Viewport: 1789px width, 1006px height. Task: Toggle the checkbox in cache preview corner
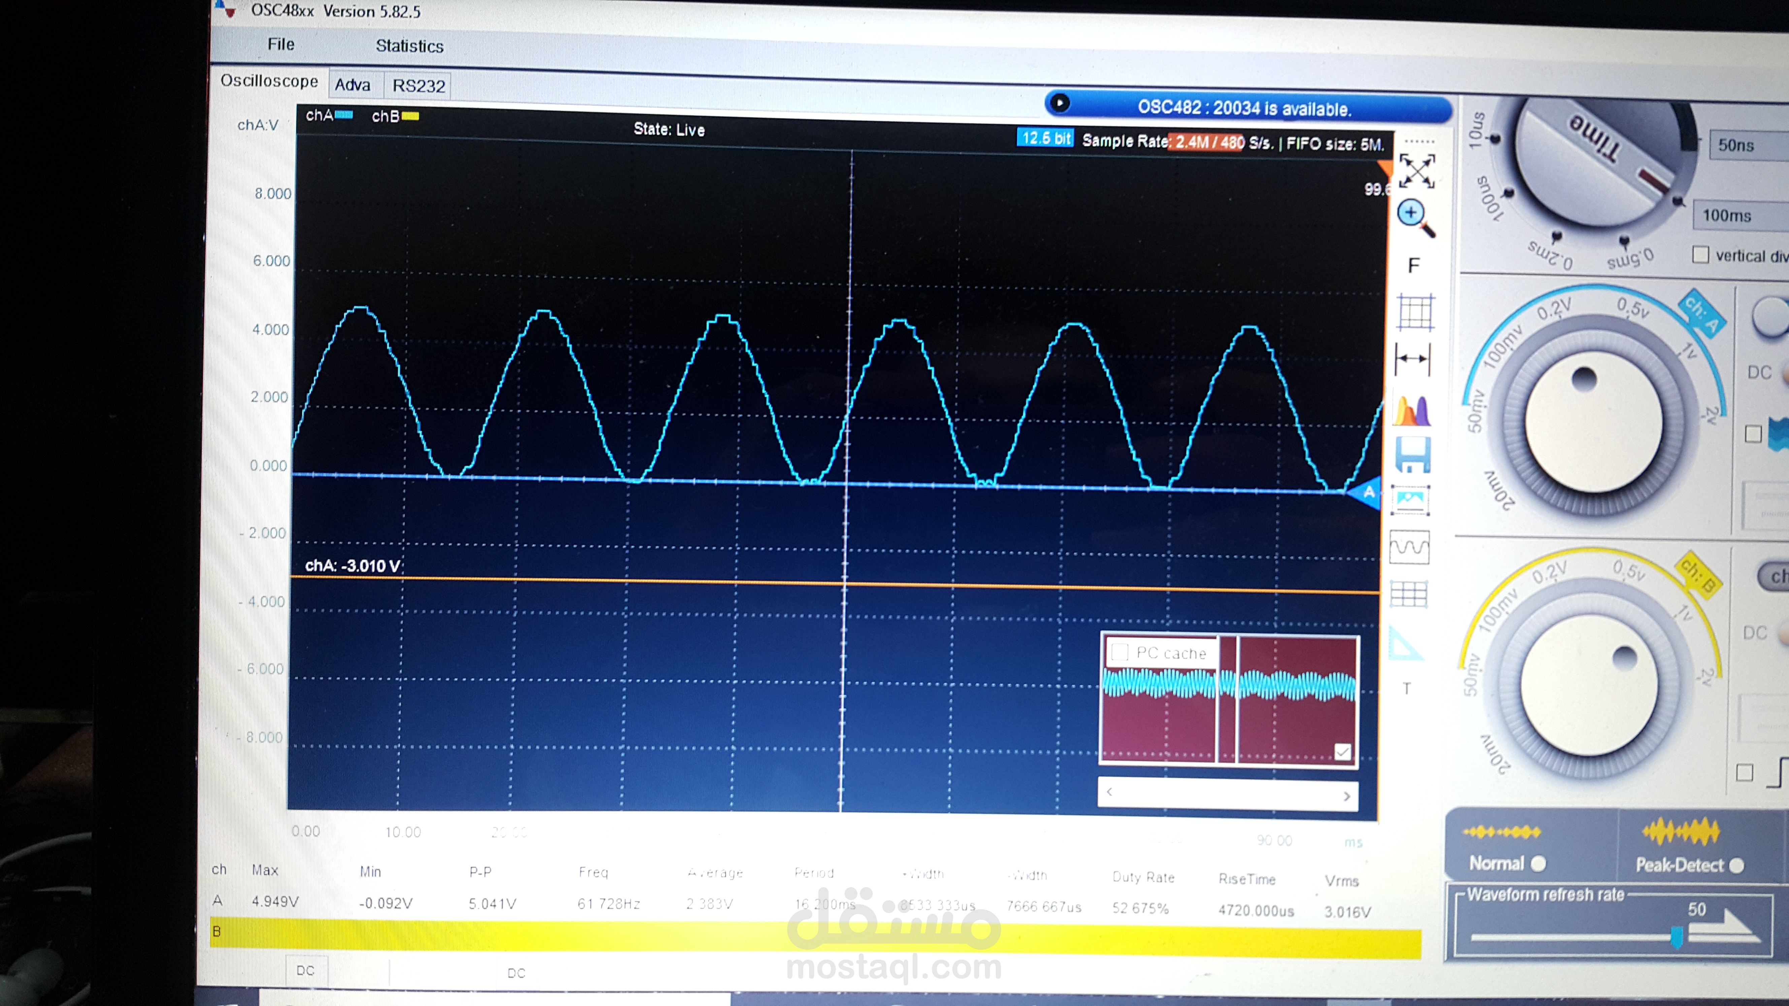pos(1342,752)
